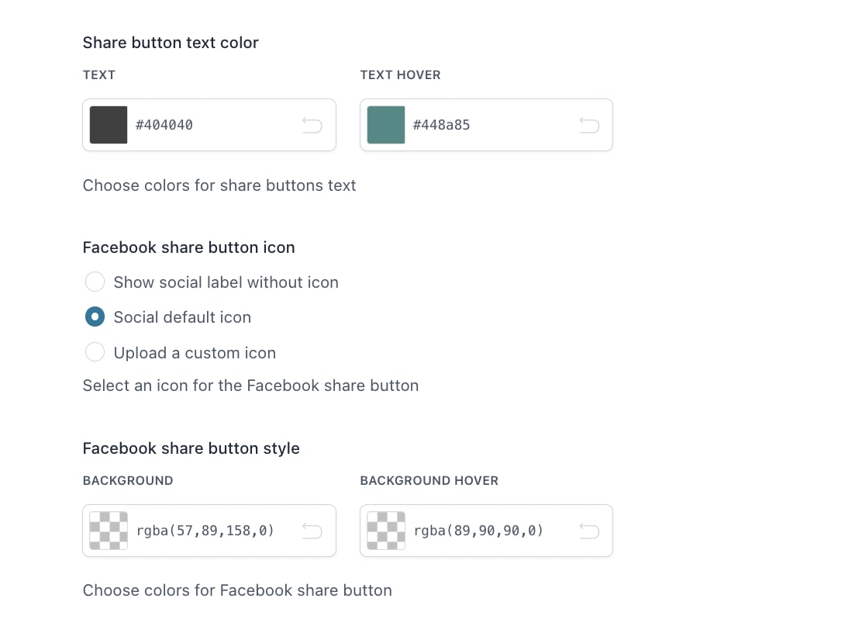Click into the #404040 hex value field
This screenshot has height=633, width=845.
tap(216, 125)
